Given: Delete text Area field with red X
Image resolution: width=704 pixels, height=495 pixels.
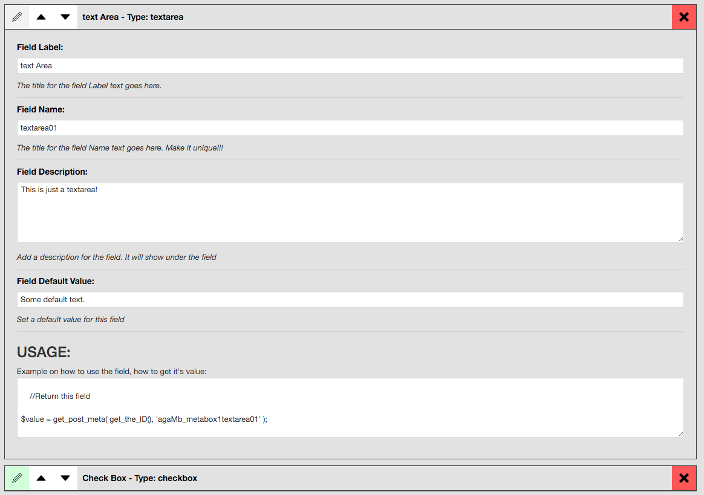Looking at the screenshot, I should click(x=684, y=17).
